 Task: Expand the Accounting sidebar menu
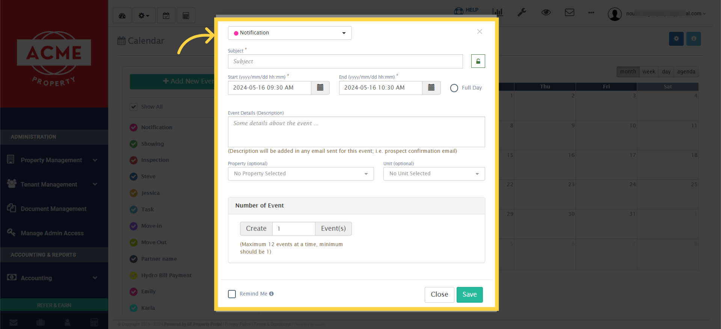(54, 278)
